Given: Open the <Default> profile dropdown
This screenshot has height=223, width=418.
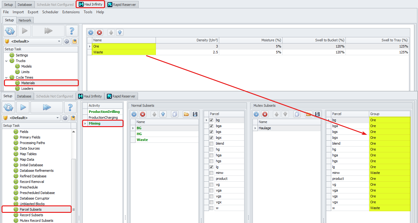Looking at the screenshot, I should coord(59,41).
